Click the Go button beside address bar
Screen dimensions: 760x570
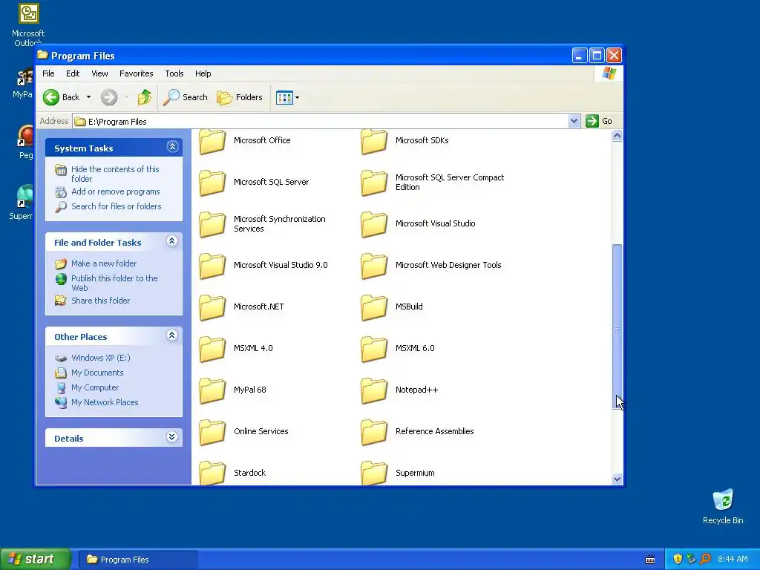(x=599, y=121)
